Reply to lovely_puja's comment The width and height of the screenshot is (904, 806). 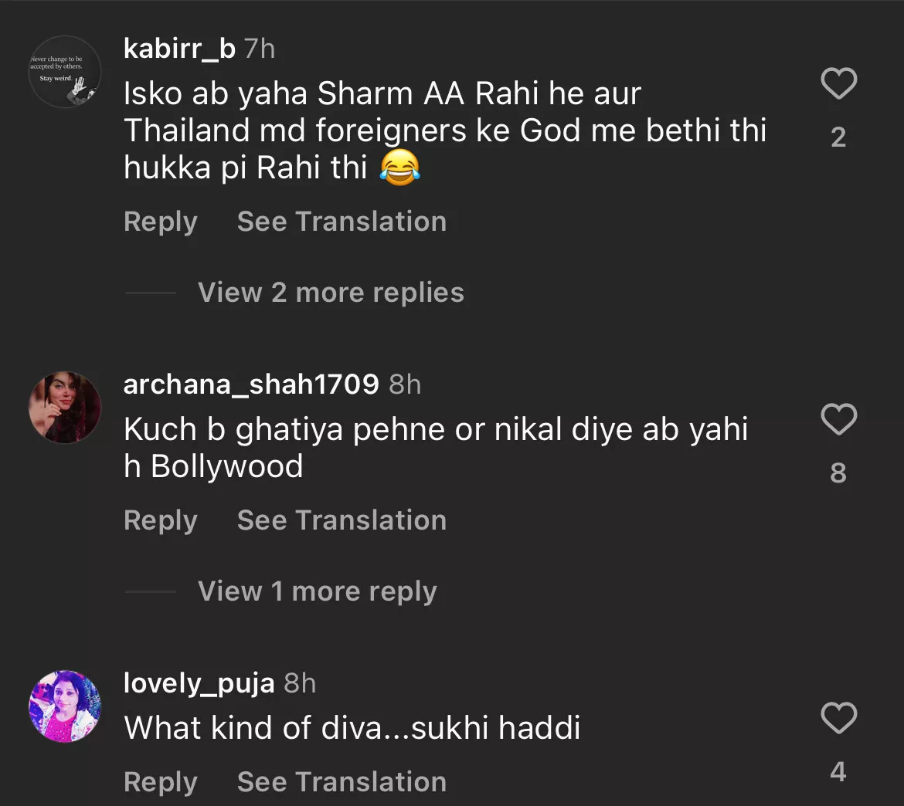click(x=161, y=782)
